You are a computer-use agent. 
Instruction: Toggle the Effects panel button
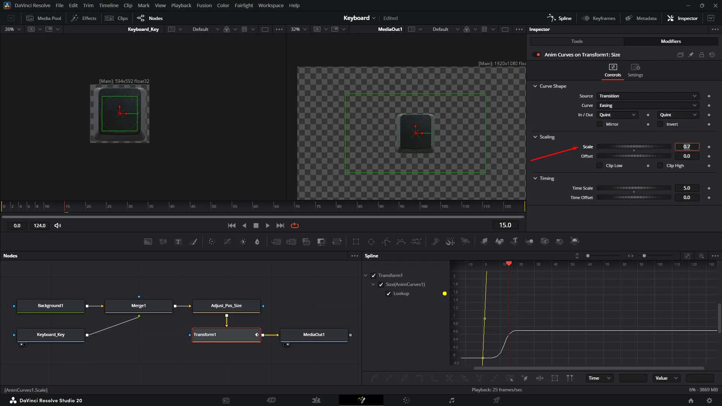click(84, 18)
